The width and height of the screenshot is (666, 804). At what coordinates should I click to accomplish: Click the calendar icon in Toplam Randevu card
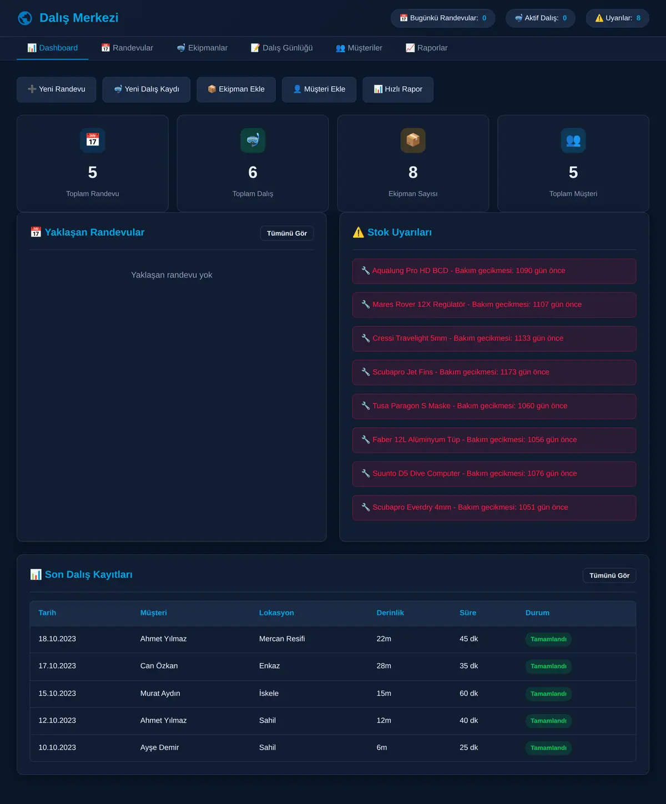point(93,140)
